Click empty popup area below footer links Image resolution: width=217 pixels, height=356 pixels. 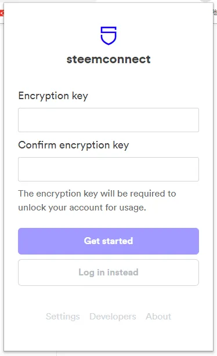coord(108,336)
